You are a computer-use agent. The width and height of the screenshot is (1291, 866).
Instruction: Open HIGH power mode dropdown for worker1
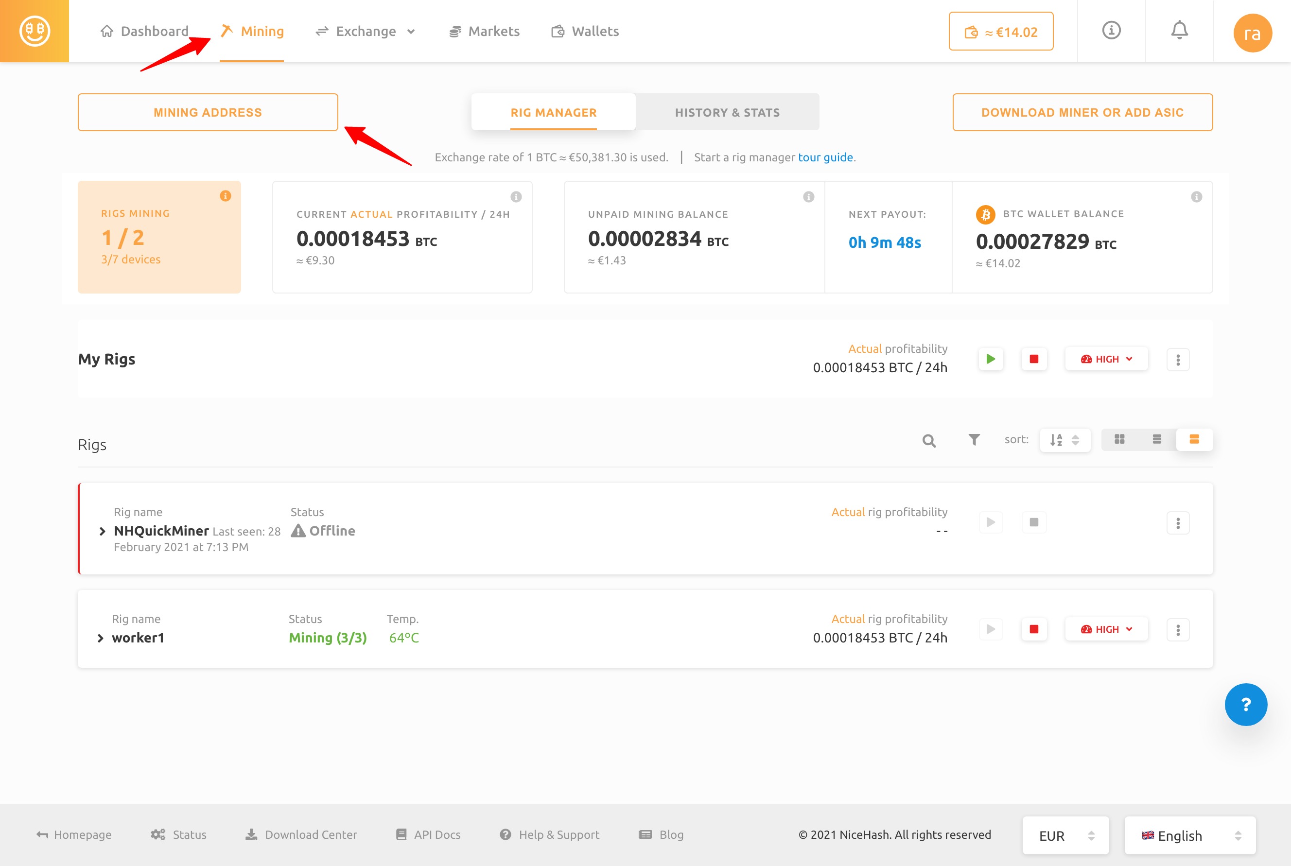pyautogui.click(x=1106, y=630)
